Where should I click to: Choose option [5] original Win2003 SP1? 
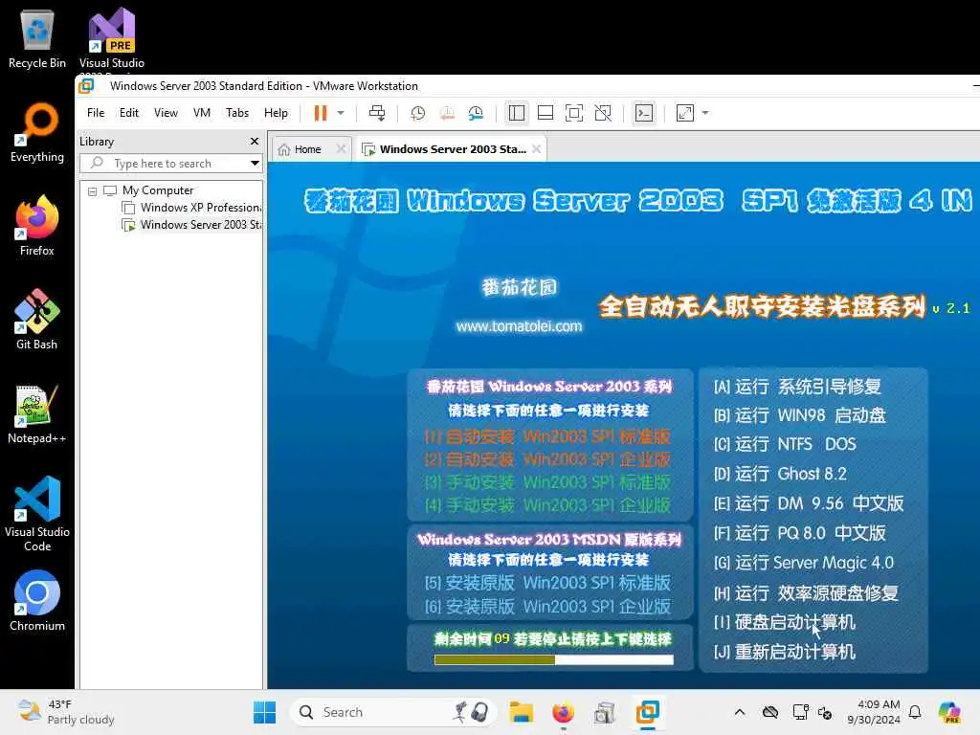547,583
